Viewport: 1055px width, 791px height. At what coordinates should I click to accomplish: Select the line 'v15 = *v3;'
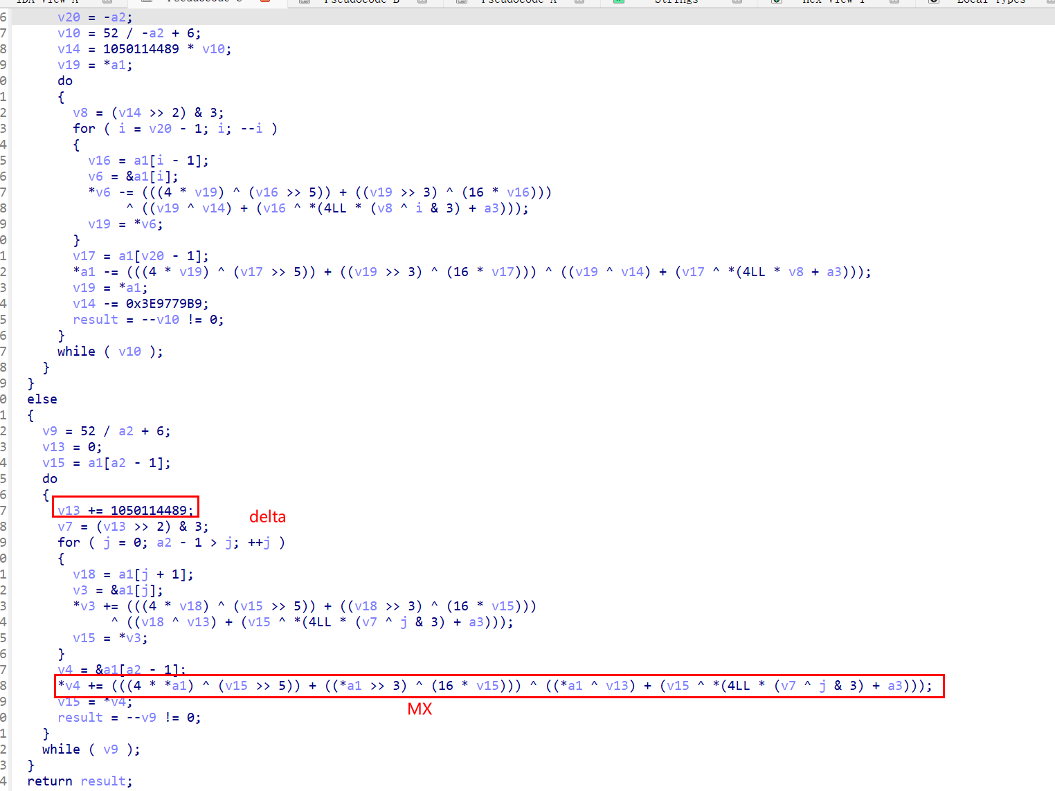coord(110,638)
